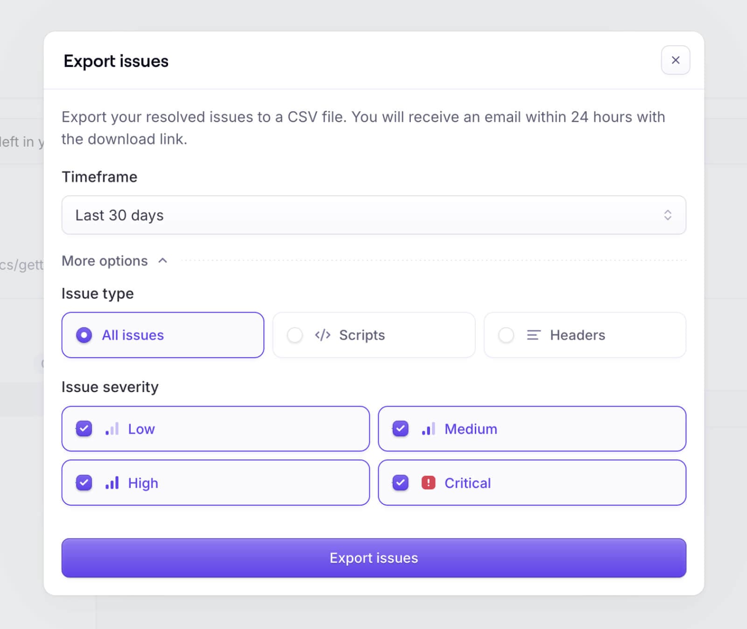Click the red Critical alert icon
The width and height of the screenshot is (747, 629).
(x=428, y=483)
